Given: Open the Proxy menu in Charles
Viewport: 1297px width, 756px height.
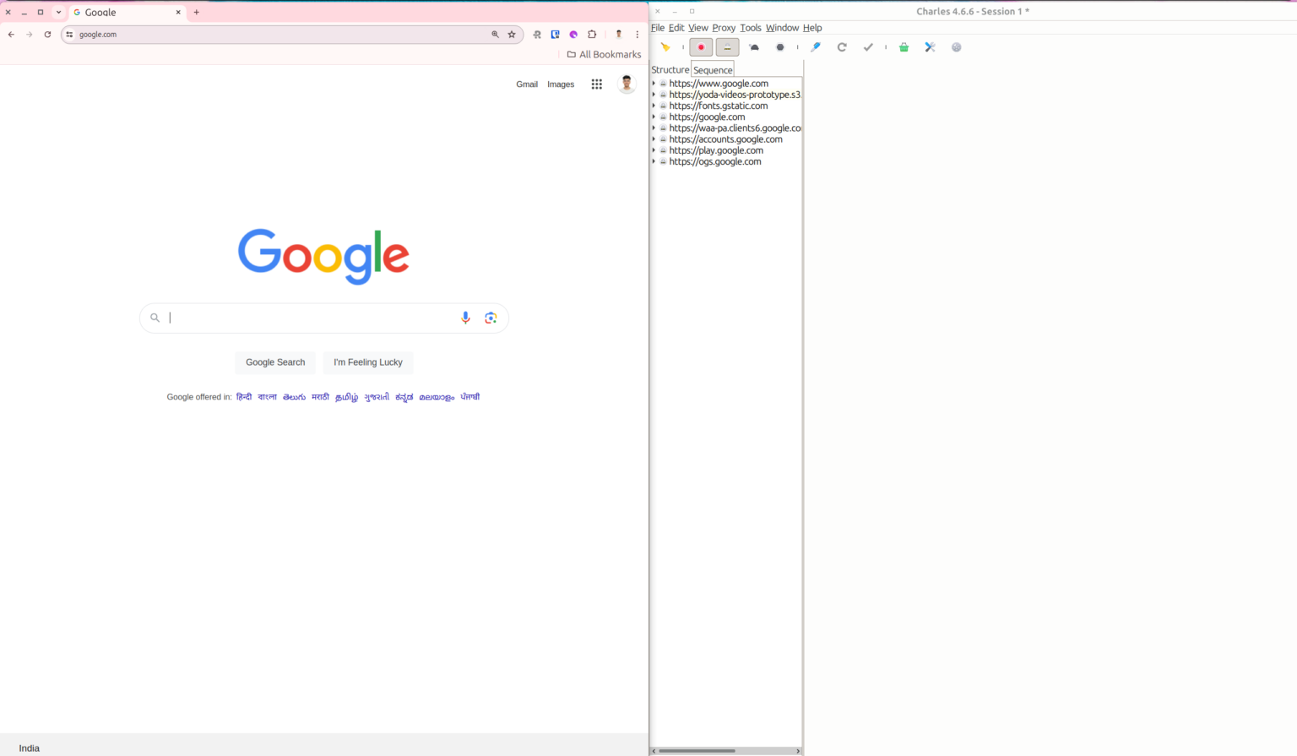Looking at the screenshot, I should pyautogui.click(x=723, y=27).
